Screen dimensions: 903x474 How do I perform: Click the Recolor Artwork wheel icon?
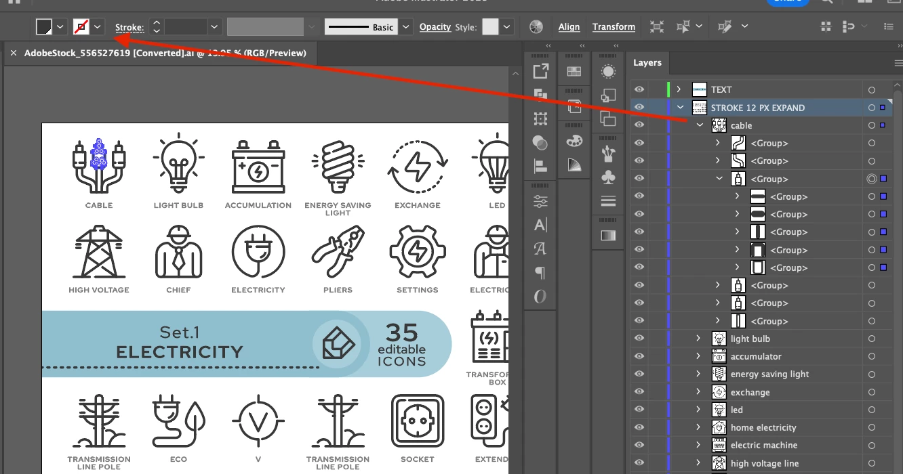coord(536,27)
